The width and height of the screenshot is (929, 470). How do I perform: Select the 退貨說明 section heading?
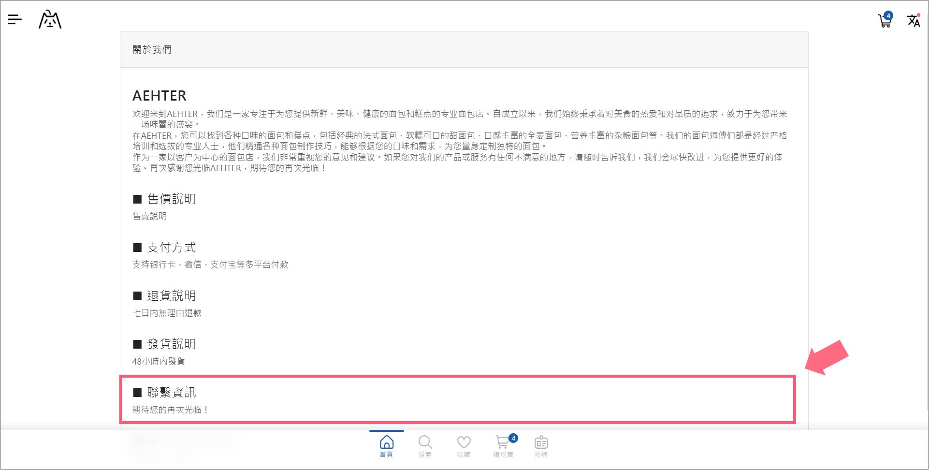pyautogui.click(x=171, y=296)
